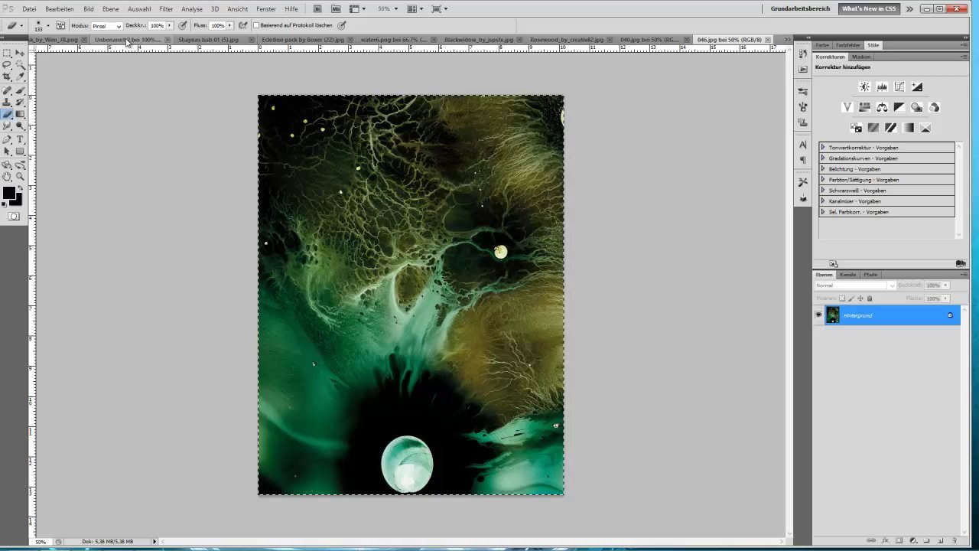
Task: Add a Vibrance adjustment triangle icon
Action: coord(847,107)
